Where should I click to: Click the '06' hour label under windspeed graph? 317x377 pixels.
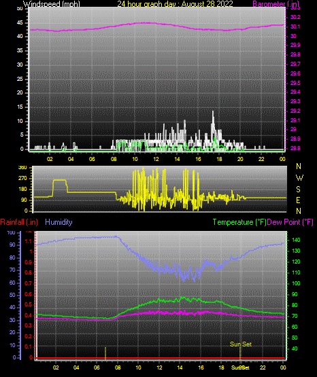[93, 159]
